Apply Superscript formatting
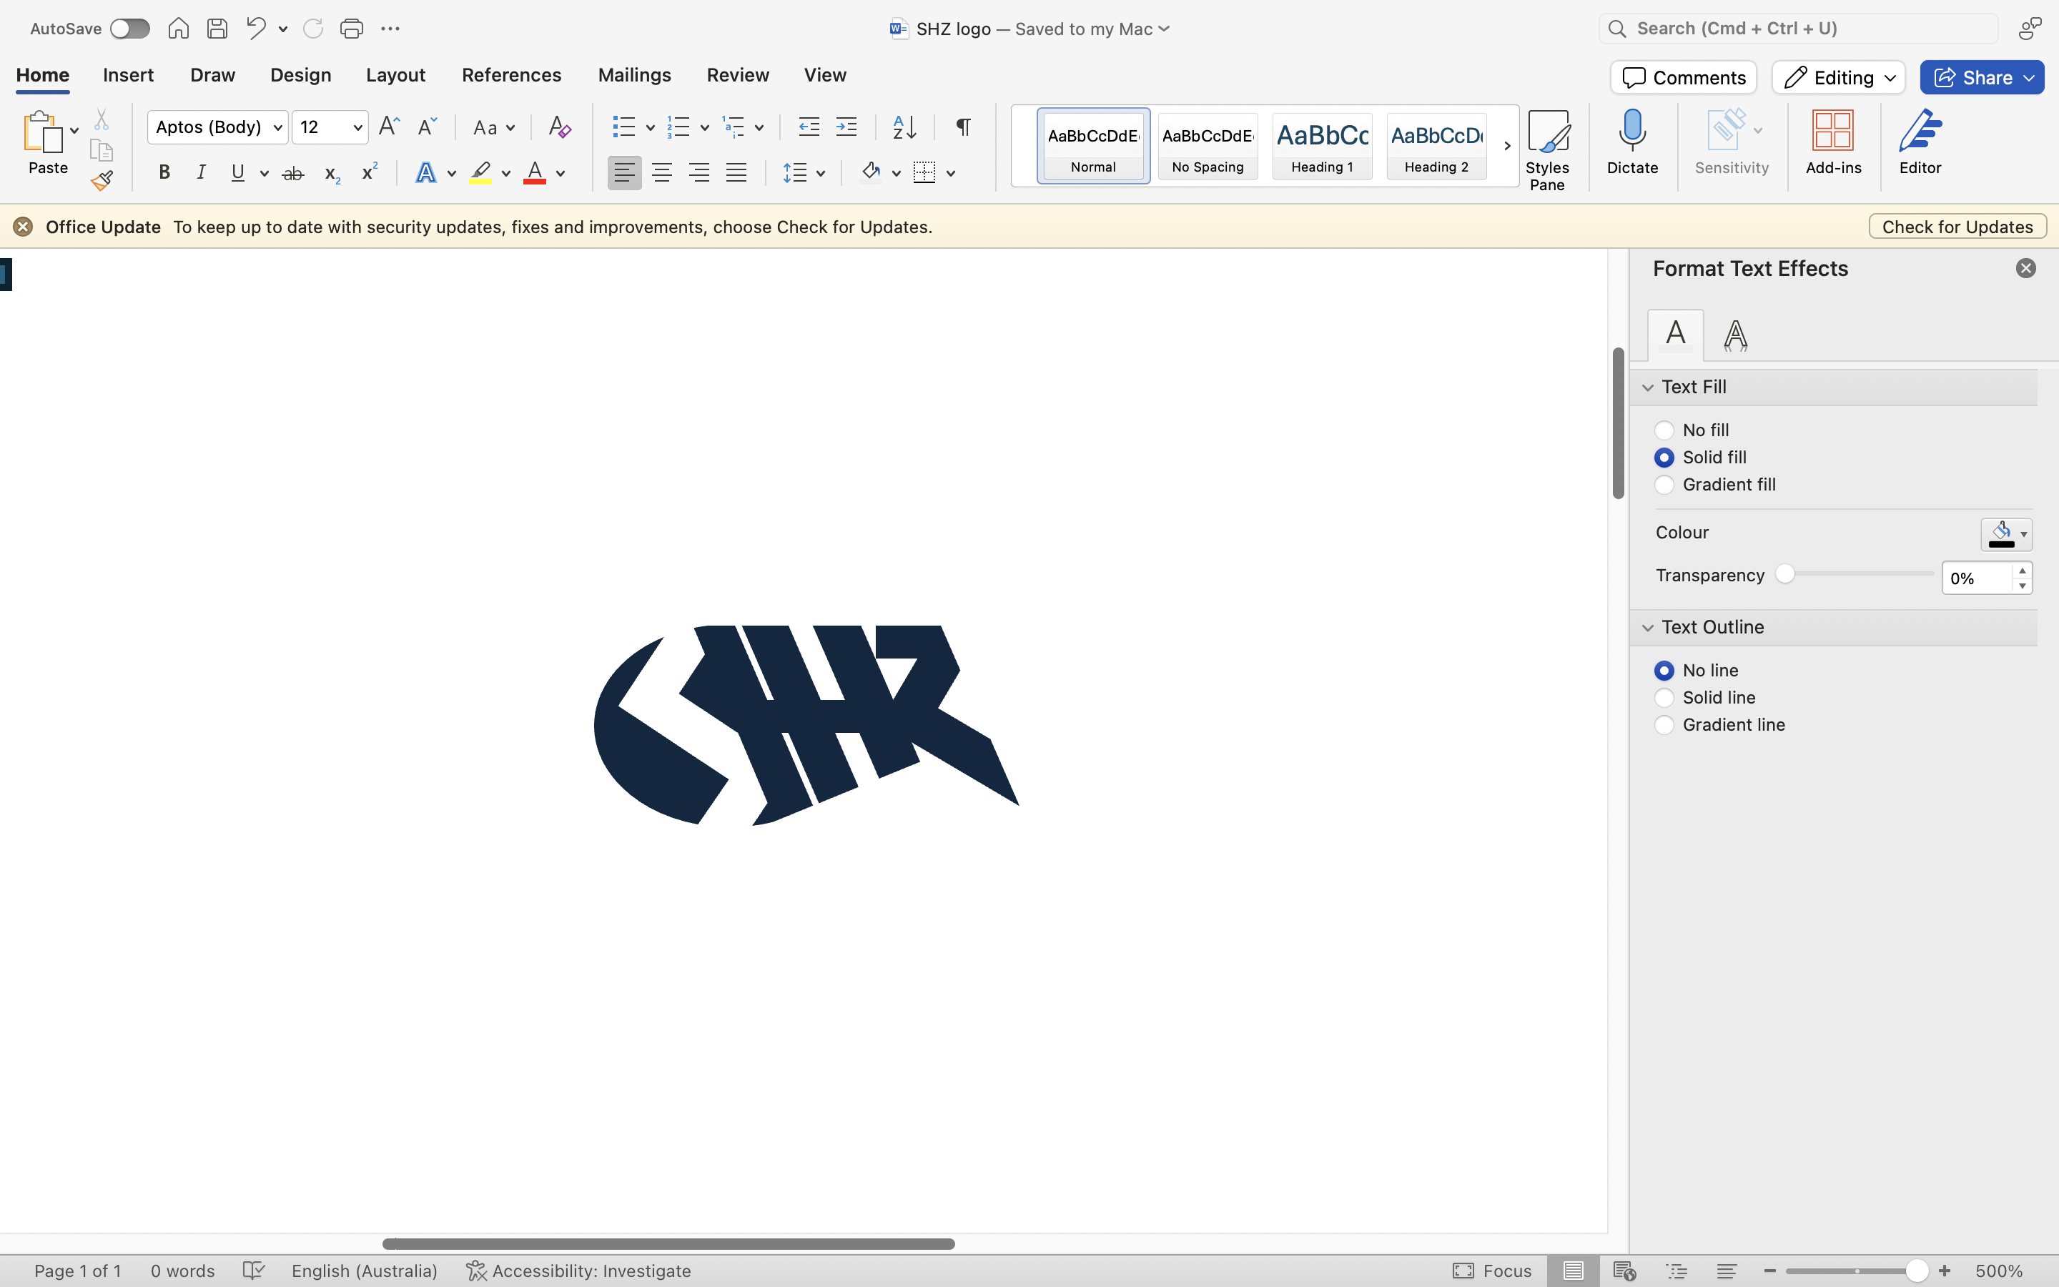The height and width of the screenshot is (1287, 2059). (369, 173)
